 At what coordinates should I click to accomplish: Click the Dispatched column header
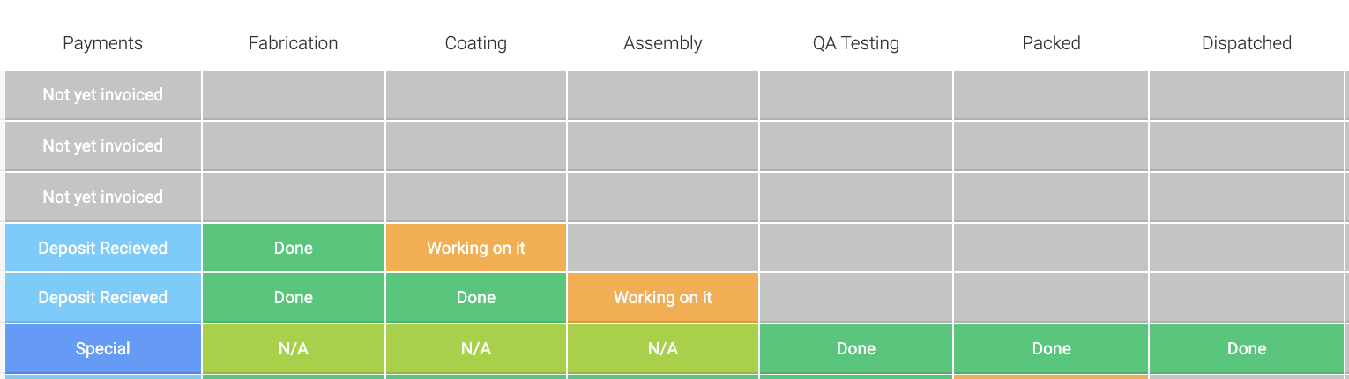click(x=1246, y=43)
